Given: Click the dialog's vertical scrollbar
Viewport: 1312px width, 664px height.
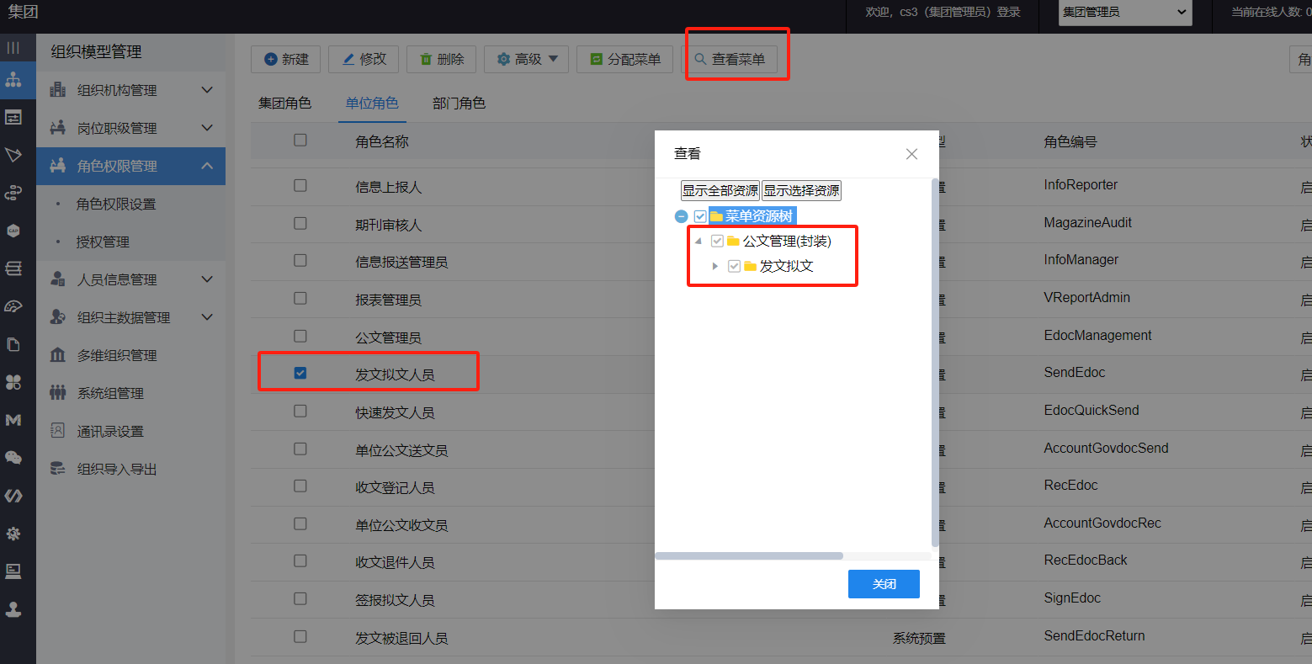Looking at the screenshot, I should 935,362.
